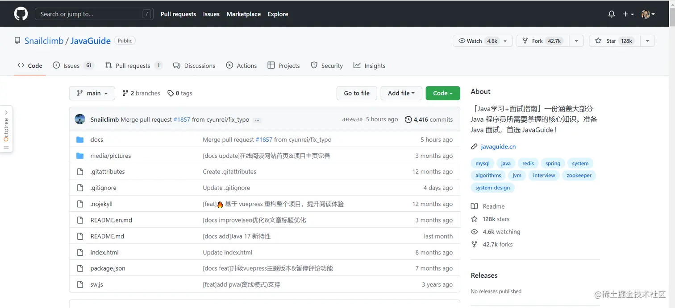675x308 pixels.
Task: Select the mysql topic tag
Action: click(x=483, y=163)
